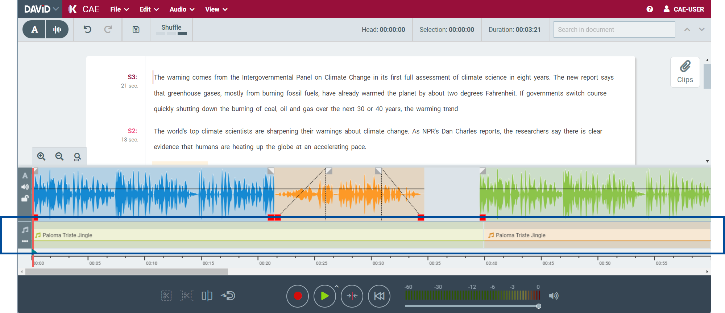Toggle the speech track lock icon
This screenshot has height=313, width=725.
click(x=25, y=198)
